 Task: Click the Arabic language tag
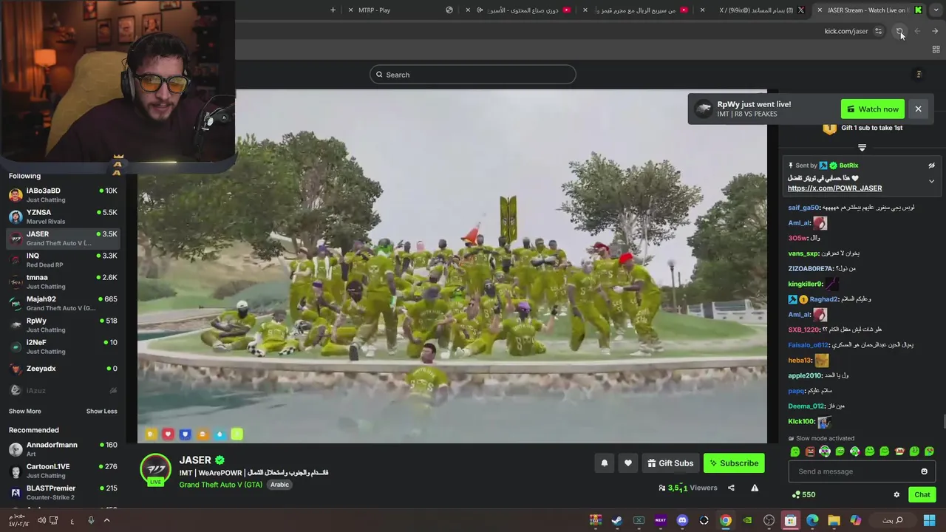(x=279, y=485)
